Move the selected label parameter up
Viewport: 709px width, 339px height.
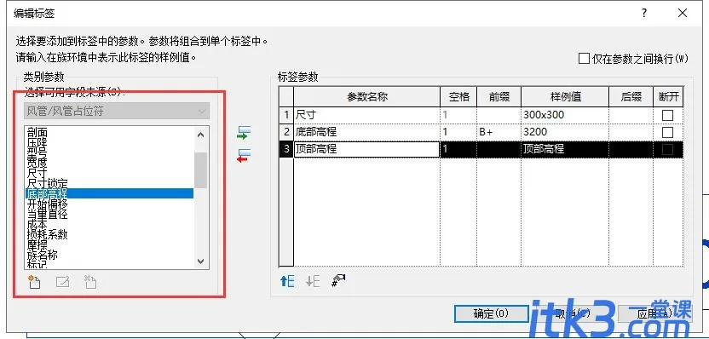coord(287,281)
